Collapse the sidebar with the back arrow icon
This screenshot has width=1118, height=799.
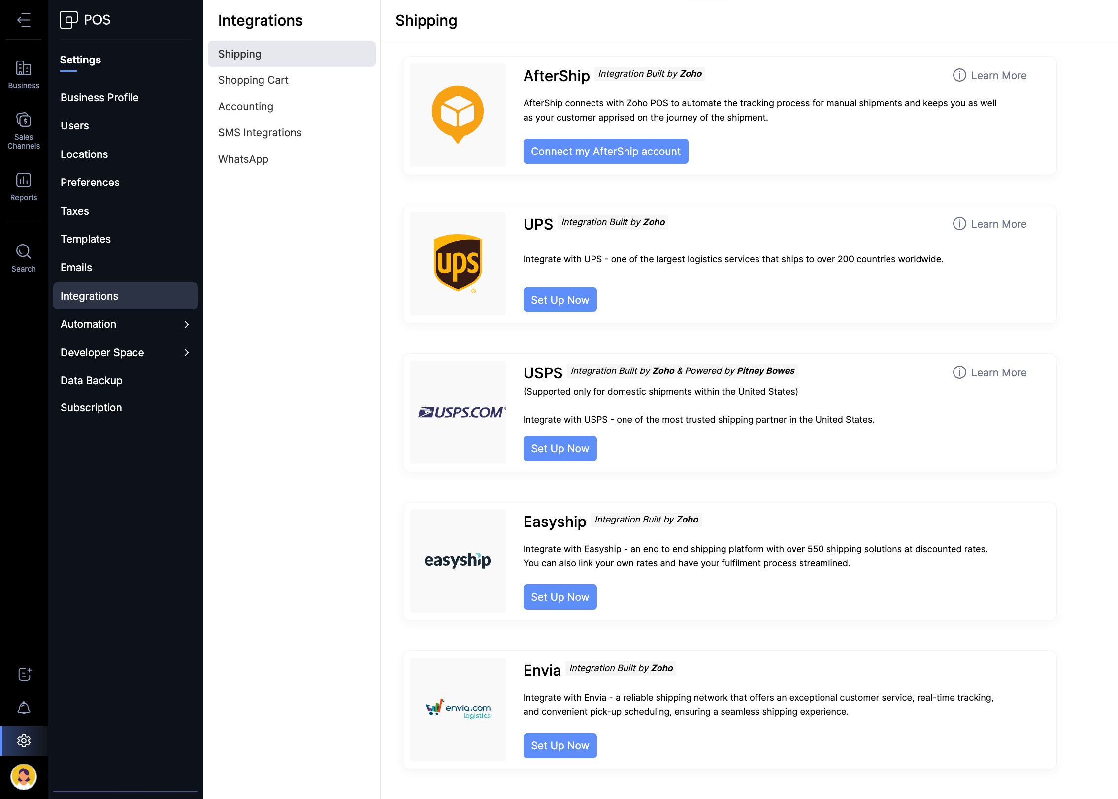tap(24, 20)
